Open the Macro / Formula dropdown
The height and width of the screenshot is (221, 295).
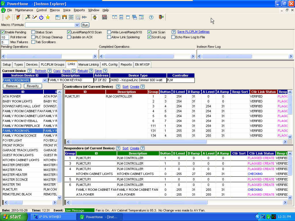point(77,25)
